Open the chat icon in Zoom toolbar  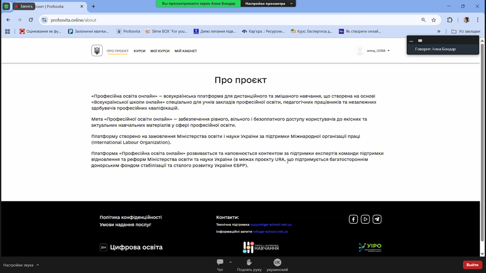220,262
